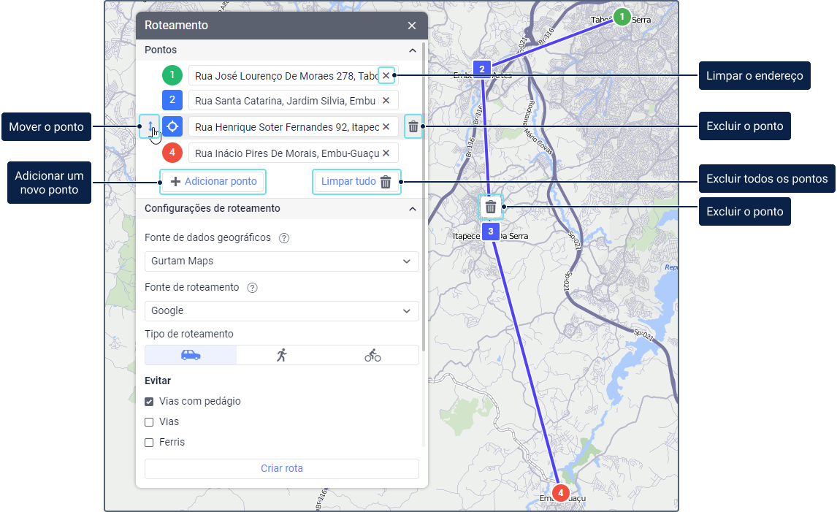The image size is (837, 512).
Task: Collapse the Pontos section
Action: pyautogui.click(x=412, y=50)
